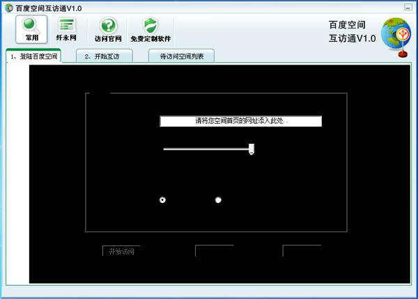Click the globe logo at top right
Viewport: 418px width, 299px height.
396,38
